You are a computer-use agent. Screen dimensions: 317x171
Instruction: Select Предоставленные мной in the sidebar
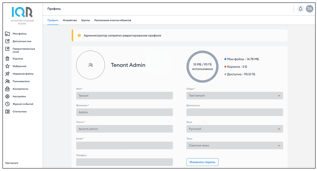tap(24, 50)
